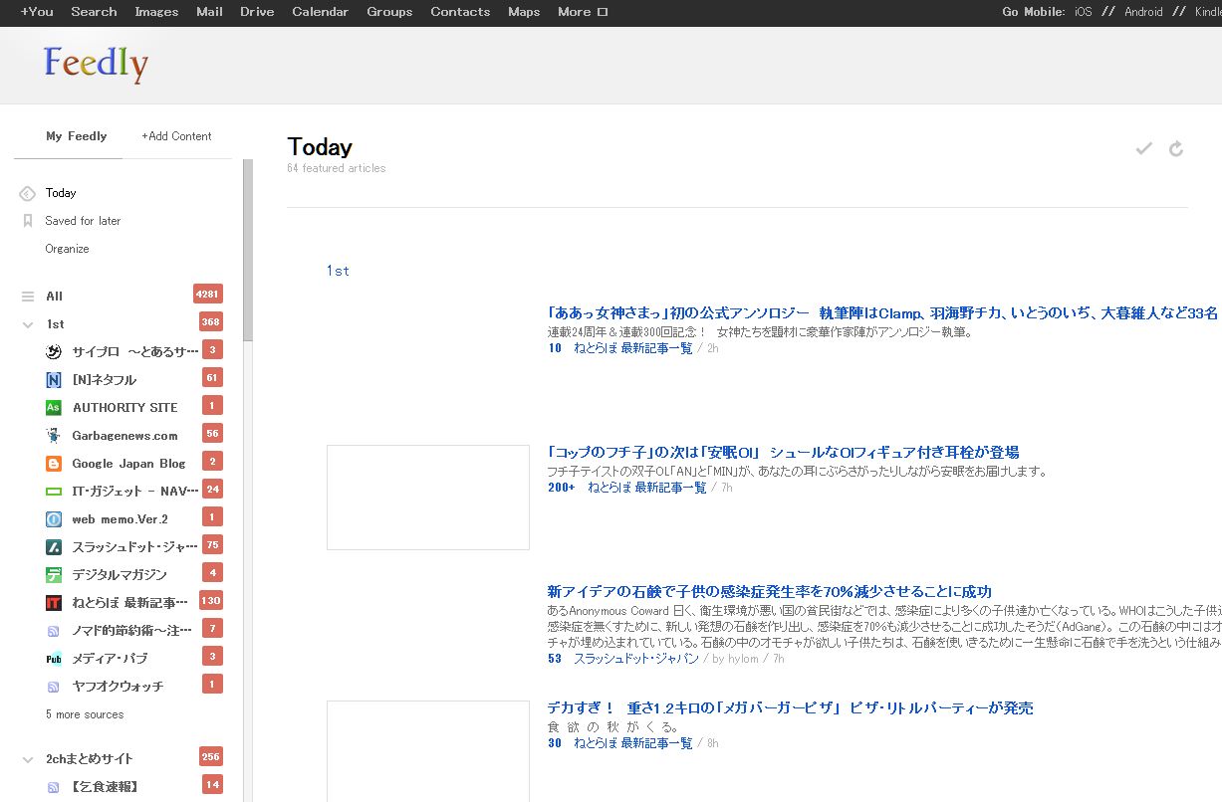The image size is (1222, 802).
Task: Open the +Add Content tab
Action: click(176, 136)
